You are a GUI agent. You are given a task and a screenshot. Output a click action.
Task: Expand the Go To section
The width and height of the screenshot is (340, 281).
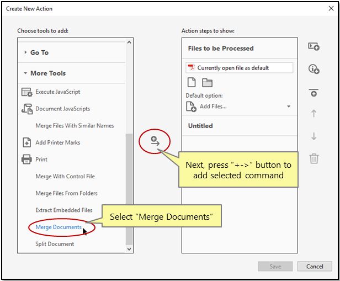(x=25, y=52)
